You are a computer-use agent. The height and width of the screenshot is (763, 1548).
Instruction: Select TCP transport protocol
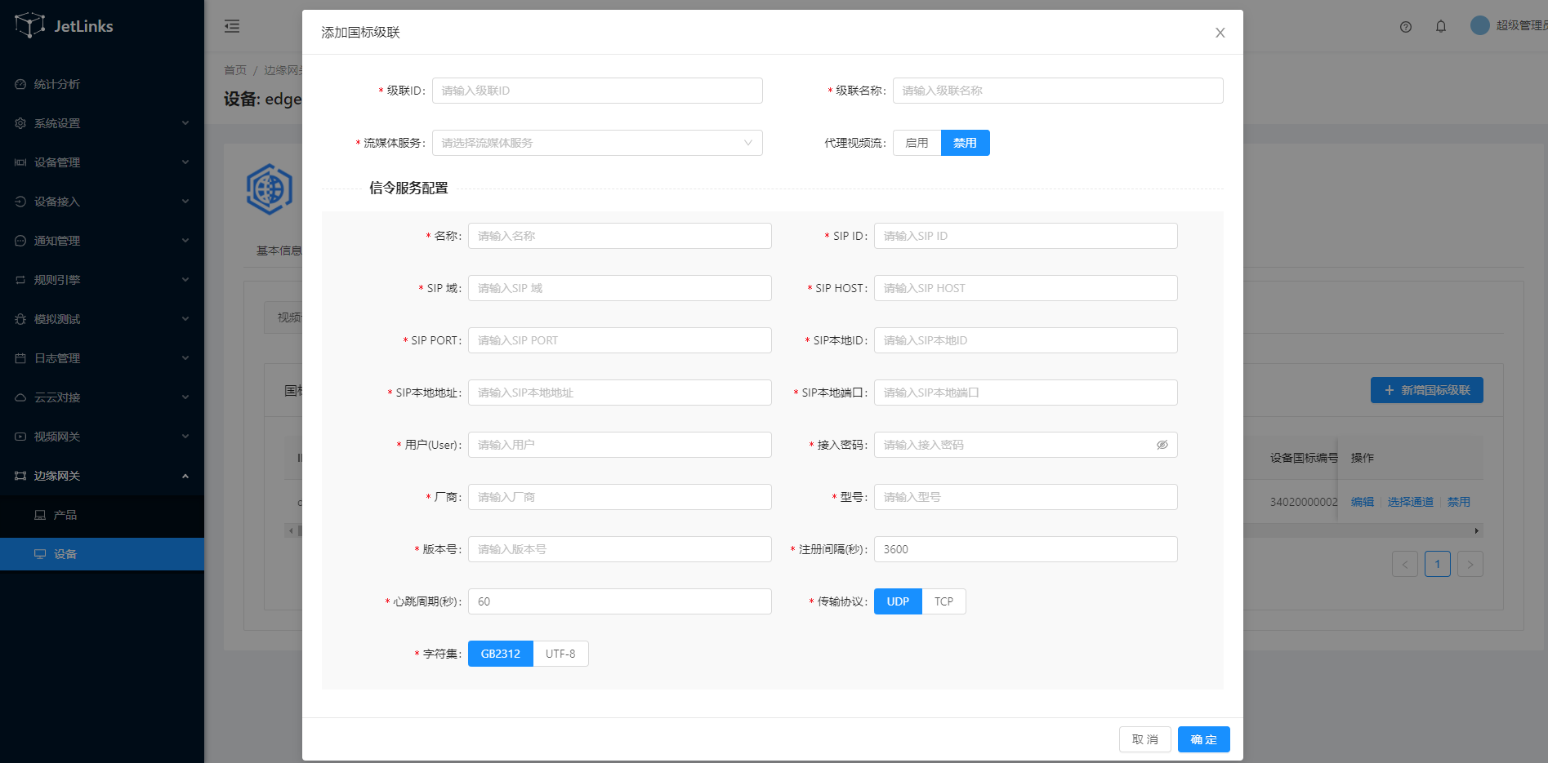pos(944,601)
